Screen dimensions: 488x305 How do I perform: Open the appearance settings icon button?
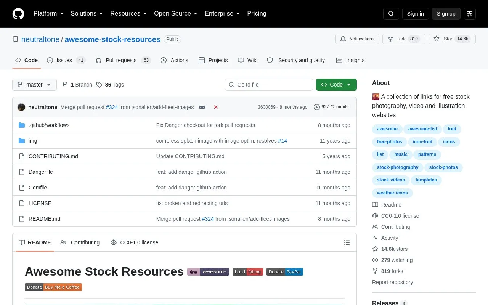click(470, 14)
